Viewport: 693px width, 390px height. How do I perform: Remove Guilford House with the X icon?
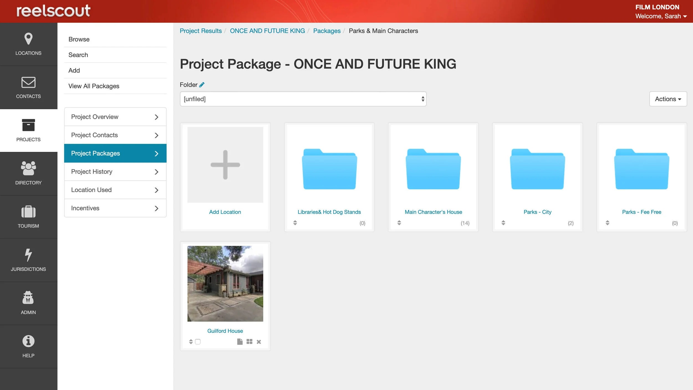click(259, 342)
